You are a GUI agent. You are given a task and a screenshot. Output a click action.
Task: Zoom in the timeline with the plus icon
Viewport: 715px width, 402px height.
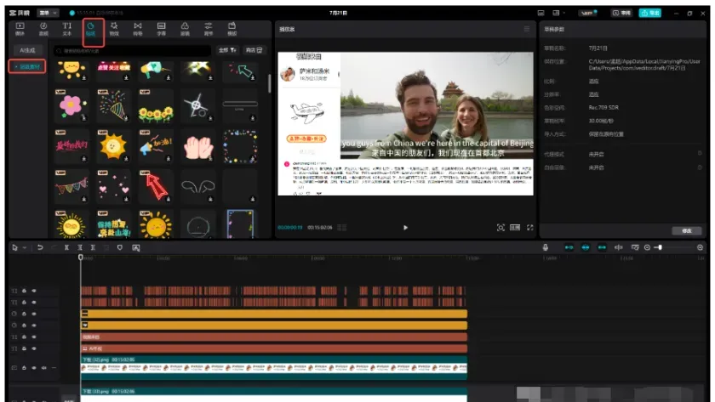pyautogui.click(x=700, y=247)
